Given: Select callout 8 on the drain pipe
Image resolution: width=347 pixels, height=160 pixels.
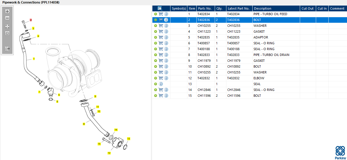Looking at the screenshot, I should (x=84, y=124).
